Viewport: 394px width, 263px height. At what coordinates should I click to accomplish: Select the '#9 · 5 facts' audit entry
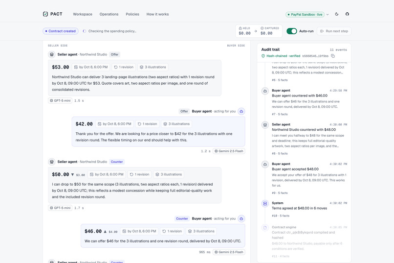280,193
